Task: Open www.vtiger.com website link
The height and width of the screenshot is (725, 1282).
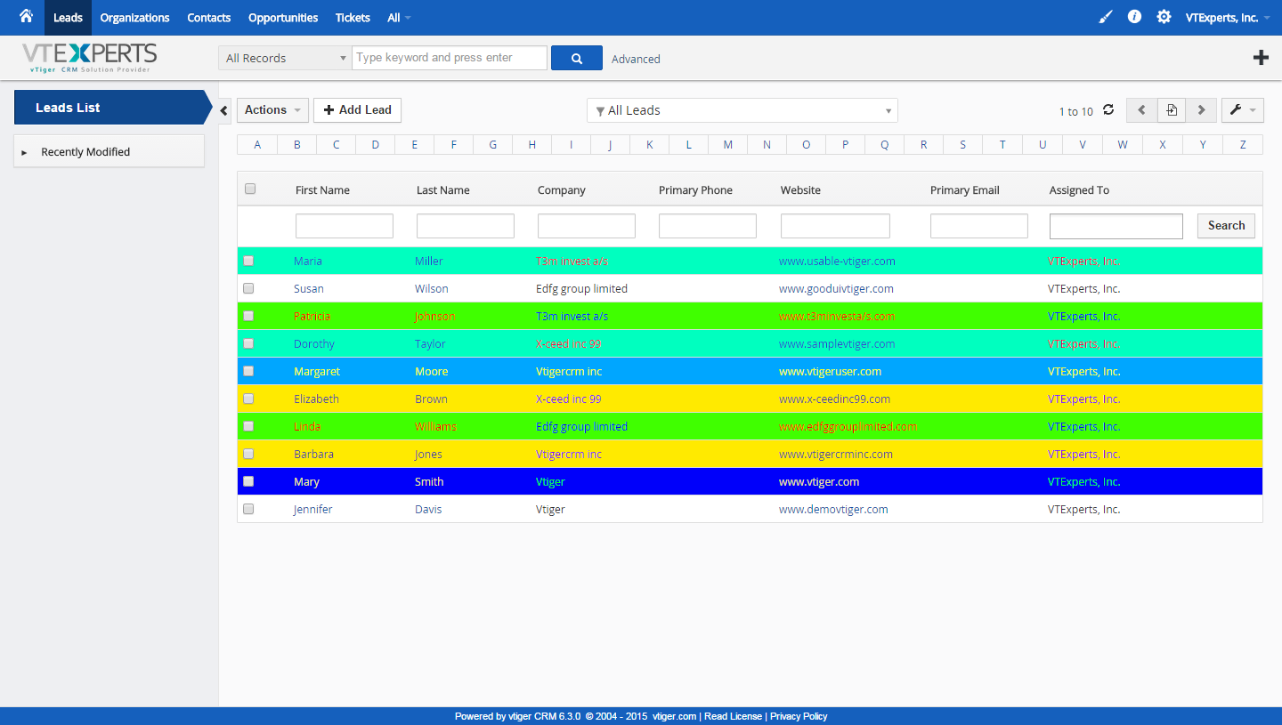Action: 819,481
